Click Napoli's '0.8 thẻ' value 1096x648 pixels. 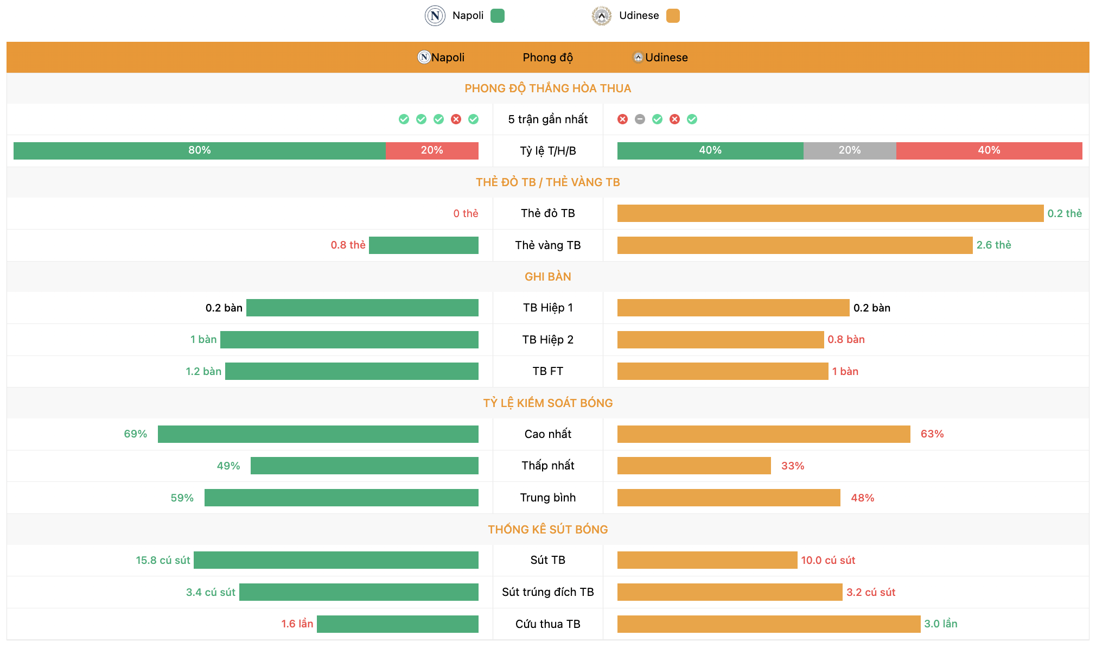pos(348,245)
